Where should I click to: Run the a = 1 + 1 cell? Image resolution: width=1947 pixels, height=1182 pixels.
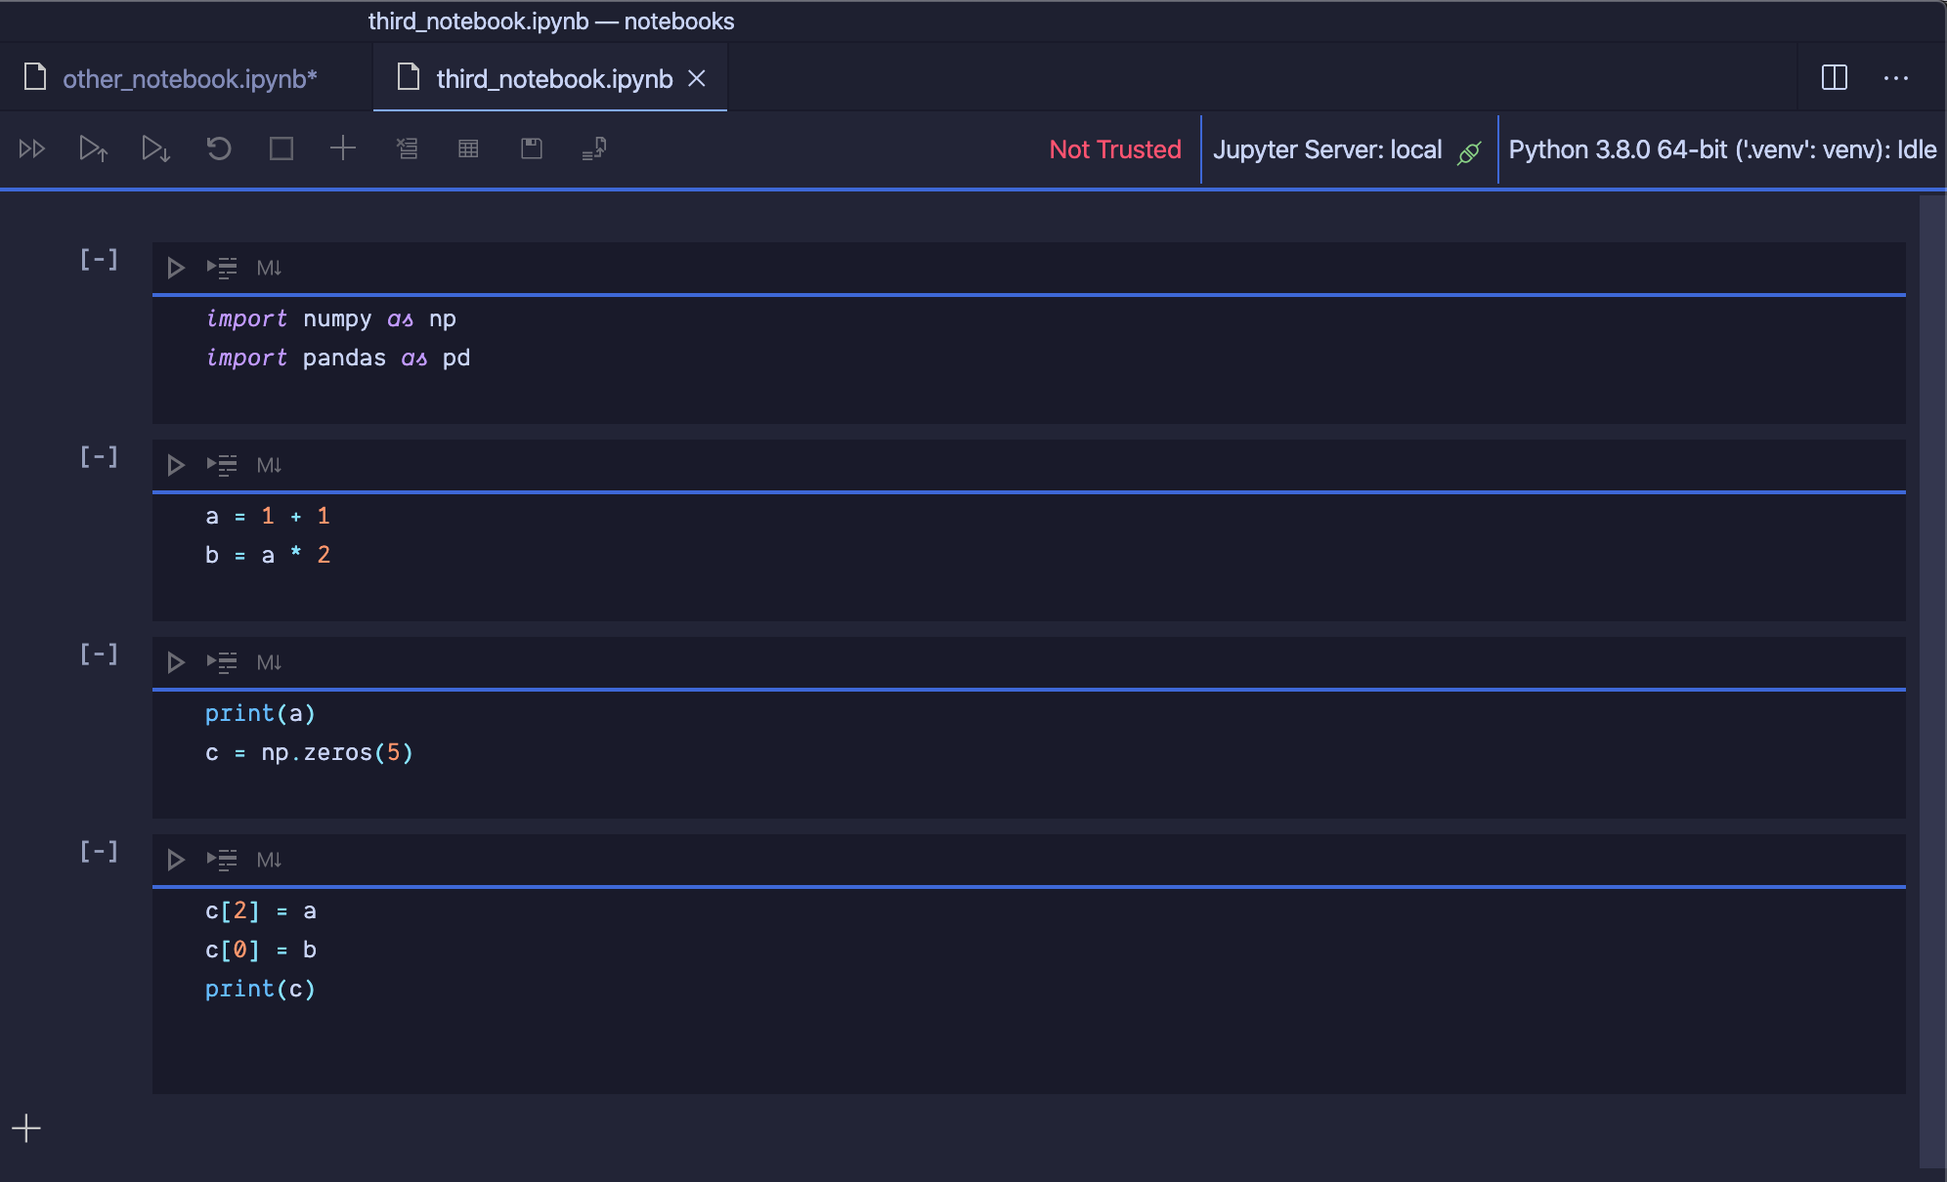click(176, 465)
